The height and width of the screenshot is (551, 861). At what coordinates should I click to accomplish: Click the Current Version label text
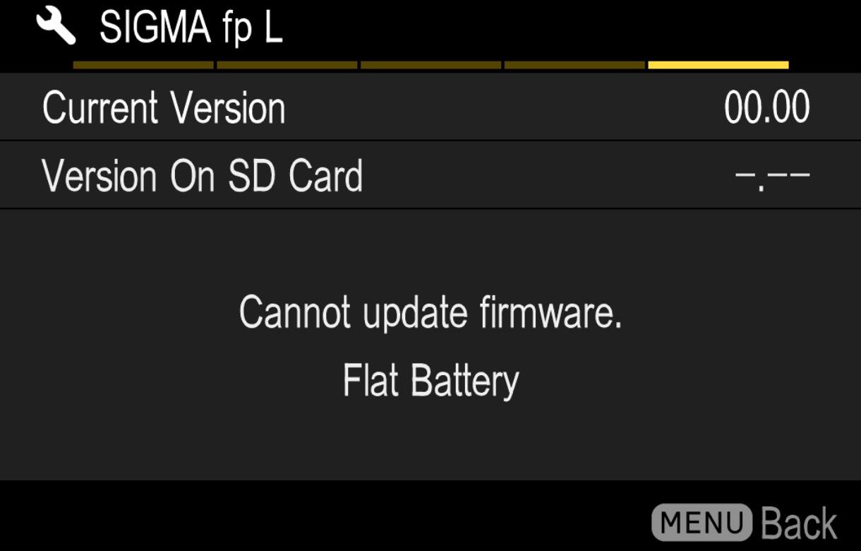pos(164,108)
